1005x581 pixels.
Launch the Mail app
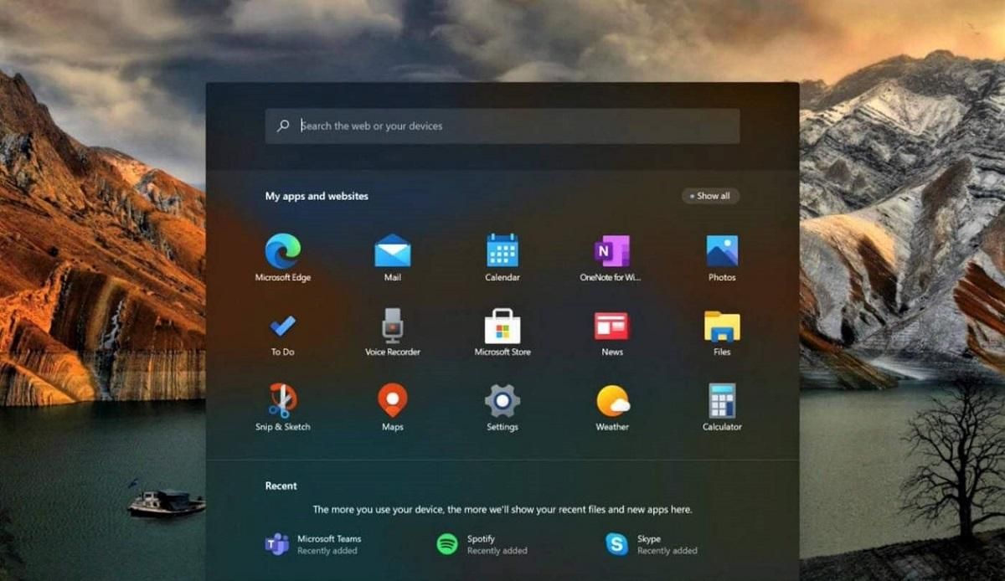(393, 251)
